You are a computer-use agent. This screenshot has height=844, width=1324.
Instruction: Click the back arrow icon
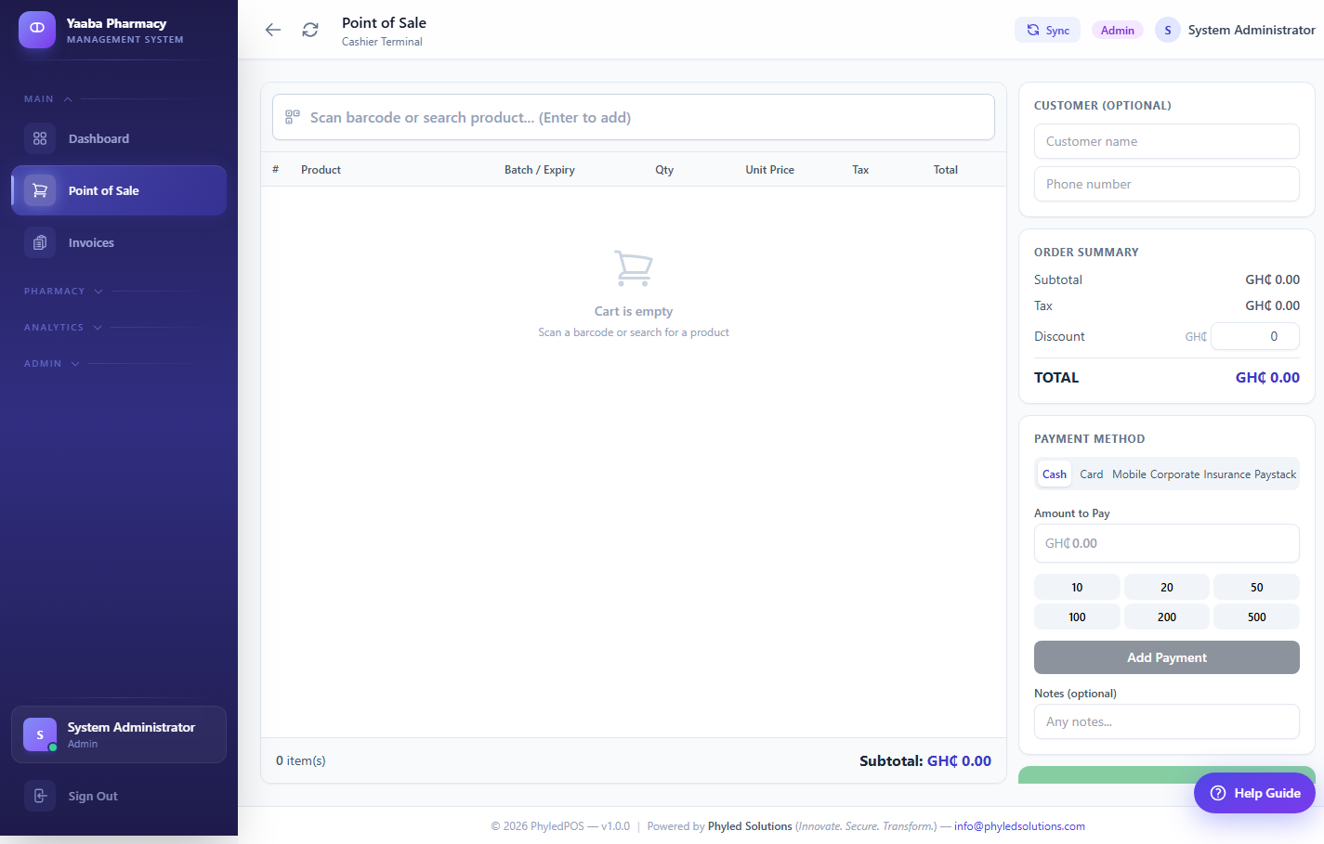point(273,30)
